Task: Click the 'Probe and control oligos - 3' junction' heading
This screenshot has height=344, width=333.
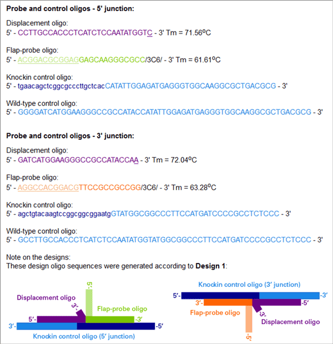Action: (x=70, y=136)
